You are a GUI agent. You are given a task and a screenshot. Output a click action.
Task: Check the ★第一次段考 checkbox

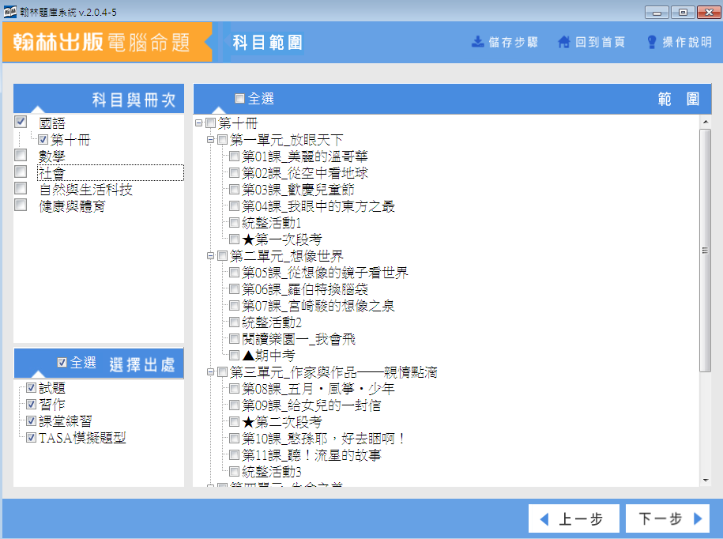click(234, 239)
